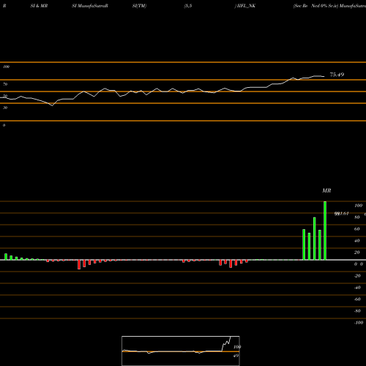Click MR axis label -40
The height and width of the screenshot is (366, 366).
[x=357, y=288]
